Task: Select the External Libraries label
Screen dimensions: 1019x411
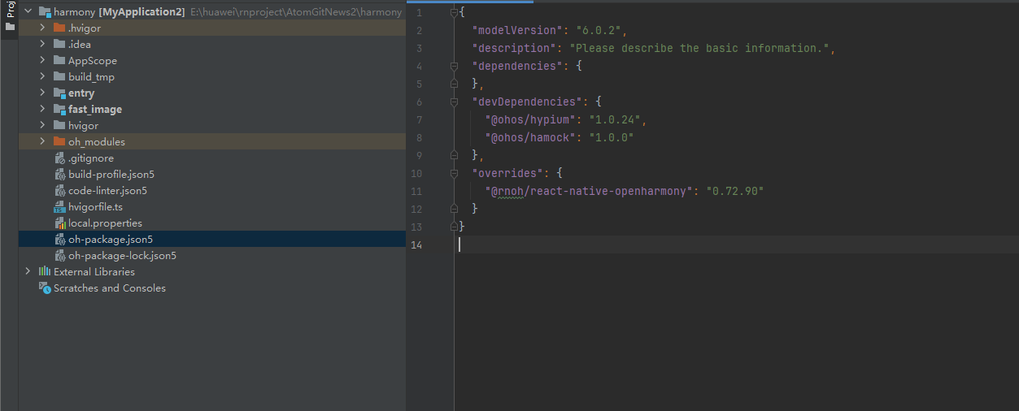Action: 94,272
